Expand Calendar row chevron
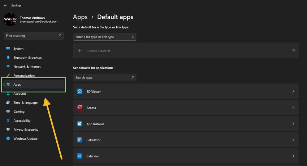307x166 pixels. 293,156
